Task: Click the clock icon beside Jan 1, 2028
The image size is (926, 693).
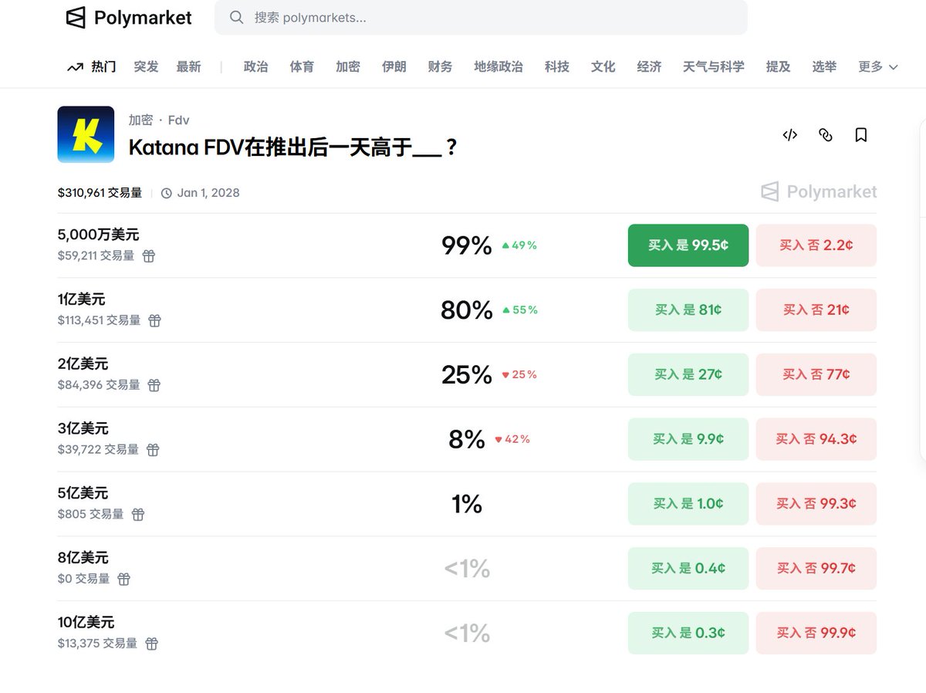Action: point(167,193)
